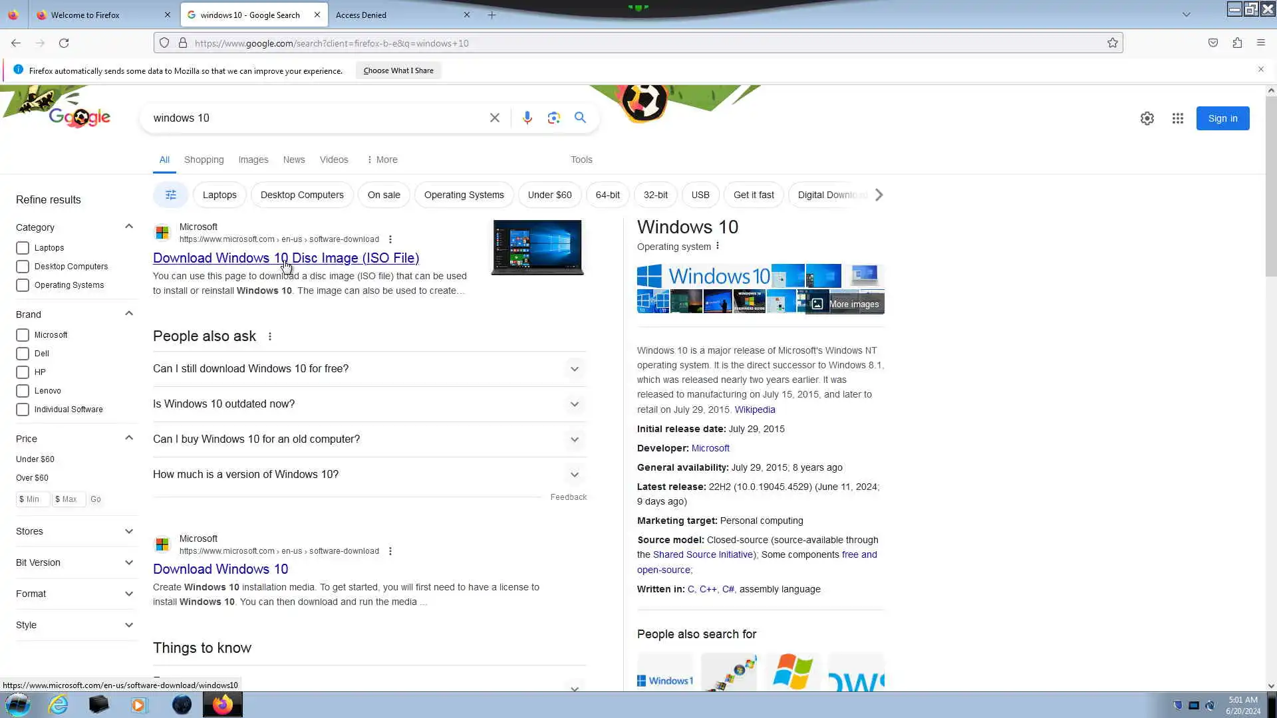The height and width of the screenshot is (718, 1277).
Task: Bookmark this page with star icon
Action: tap(1112, 43)
